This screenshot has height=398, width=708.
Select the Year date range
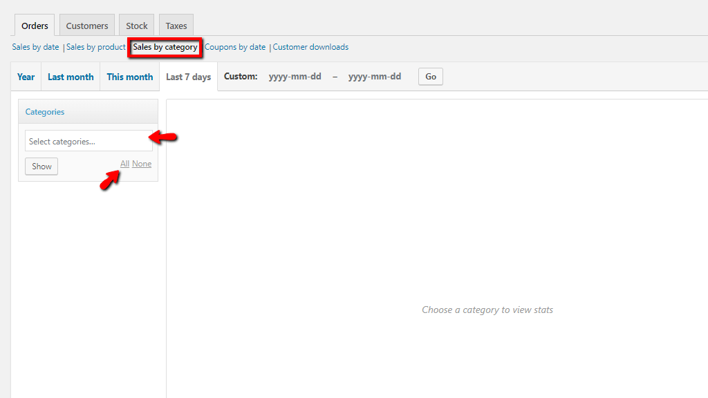click(x=26, y=77)
